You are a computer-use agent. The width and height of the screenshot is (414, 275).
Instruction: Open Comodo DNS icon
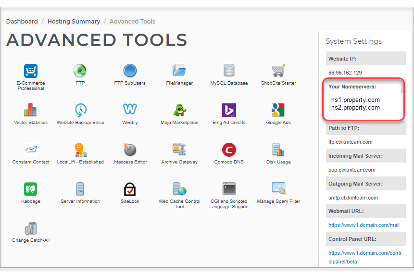pyautogui.click(x=229, y=150)
